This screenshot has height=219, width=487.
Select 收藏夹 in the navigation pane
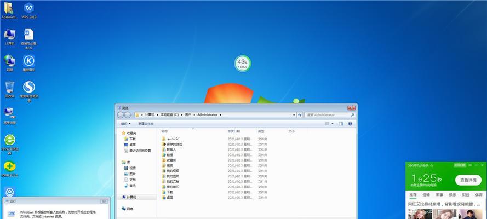tap(129, 133)
